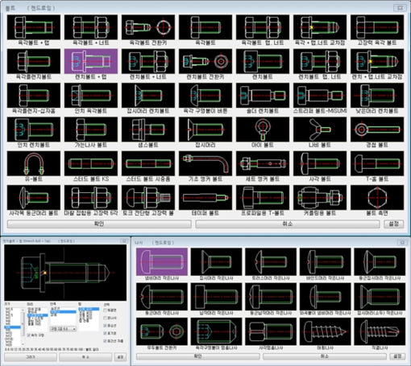Pick the 기초 앵커 볼트 L-shaped anchor bolt
411x366 pixels.
tap(205, 163)
